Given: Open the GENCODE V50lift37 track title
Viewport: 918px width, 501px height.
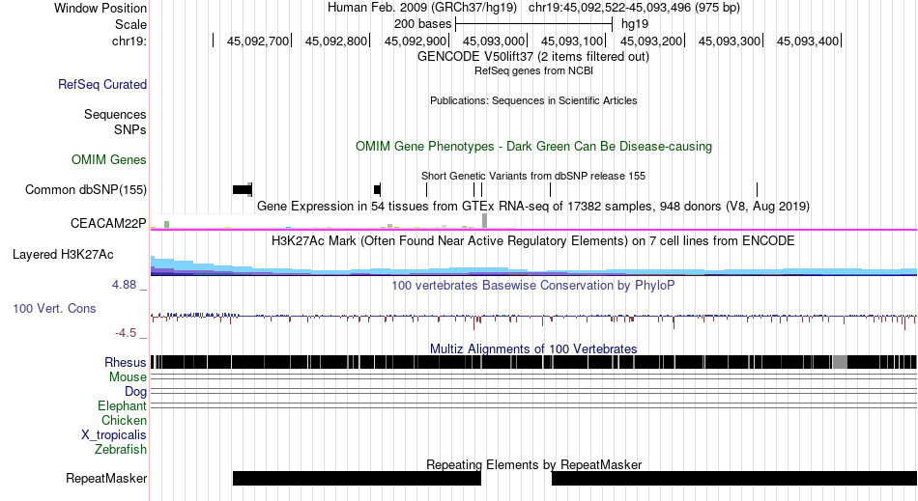Looking at the screenshot, I should point(533,57).
